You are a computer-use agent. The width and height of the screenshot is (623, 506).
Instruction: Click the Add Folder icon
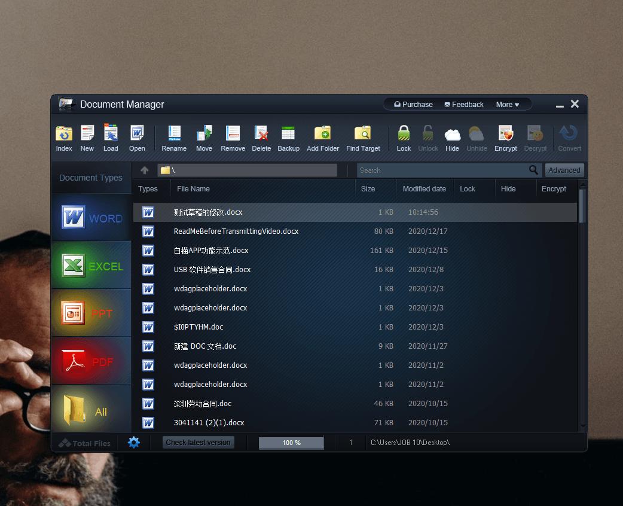(323, 133)
